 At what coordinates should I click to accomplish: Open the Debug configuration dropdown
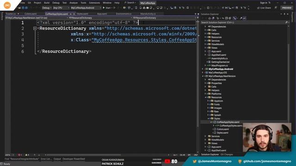coord(47,8)
